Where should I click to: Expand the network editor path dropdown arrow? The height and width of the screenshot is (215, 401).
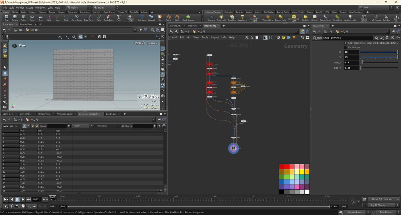point(297,31)
